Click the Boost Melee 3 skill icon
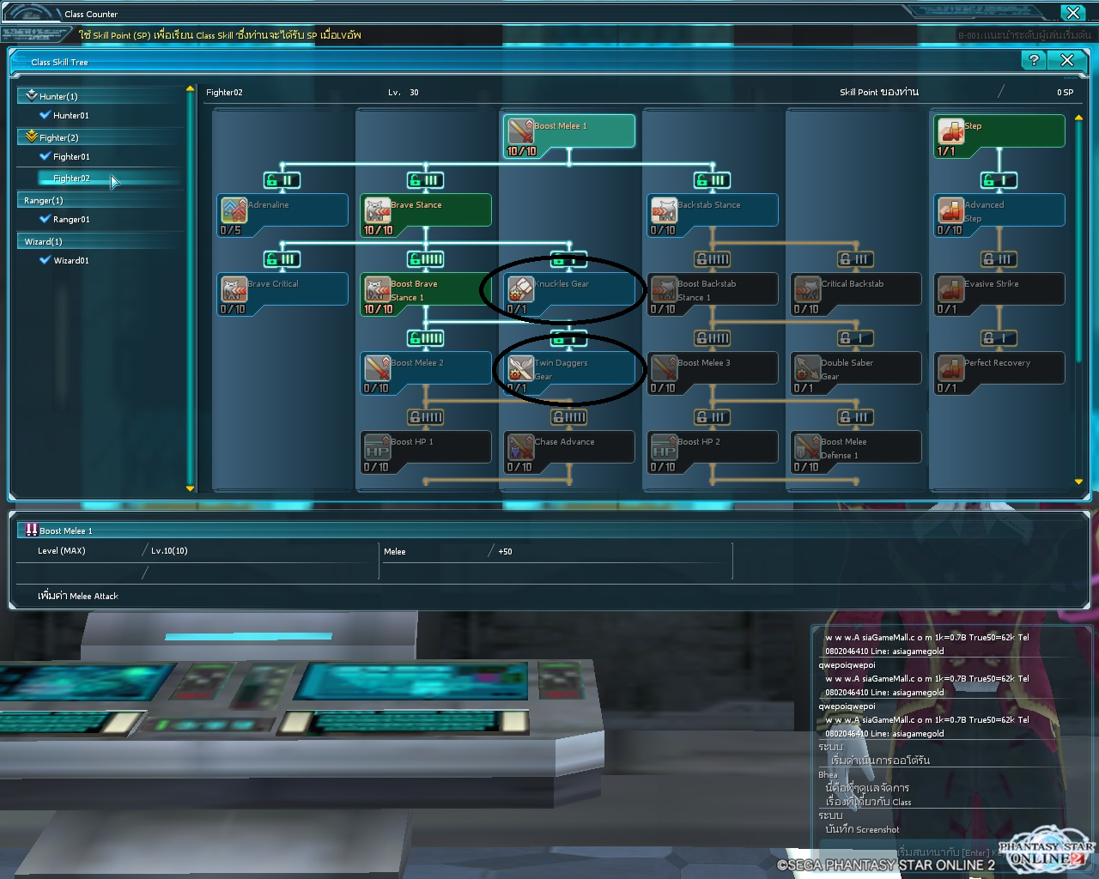 [x=665, y=367]
